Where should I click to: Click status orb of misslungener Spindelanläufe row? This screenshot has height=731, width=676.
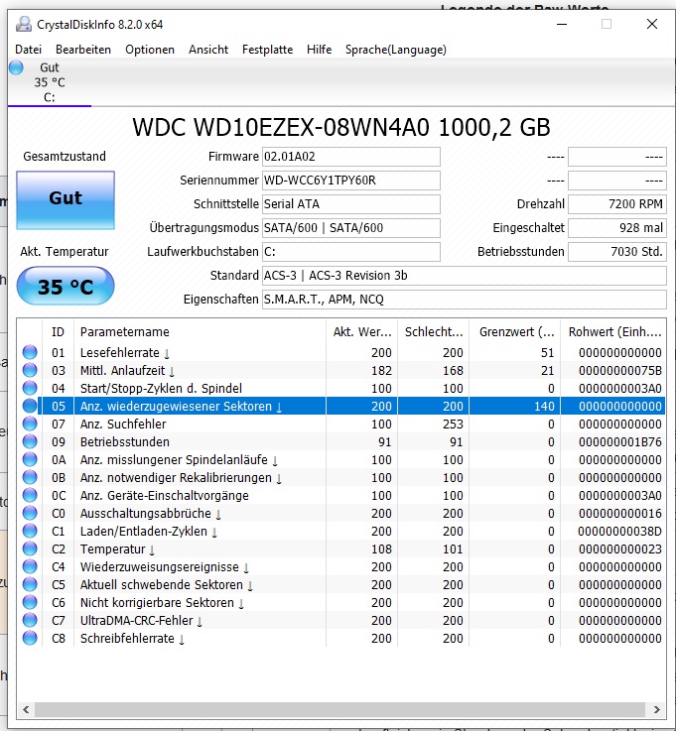pos(30,459)
